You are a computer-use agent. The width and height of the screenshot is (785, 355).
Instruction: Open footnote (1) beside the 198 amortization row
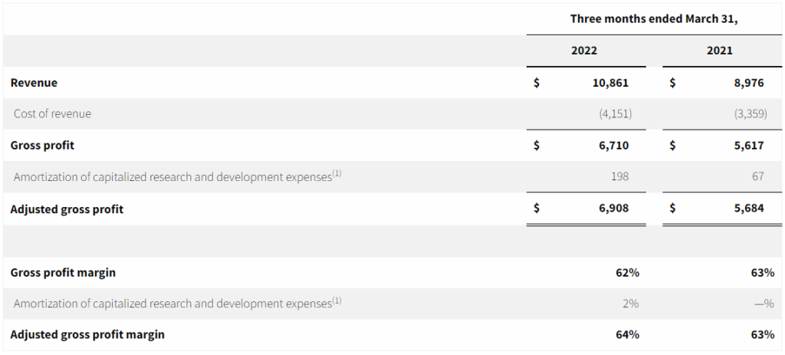point(337,174)
